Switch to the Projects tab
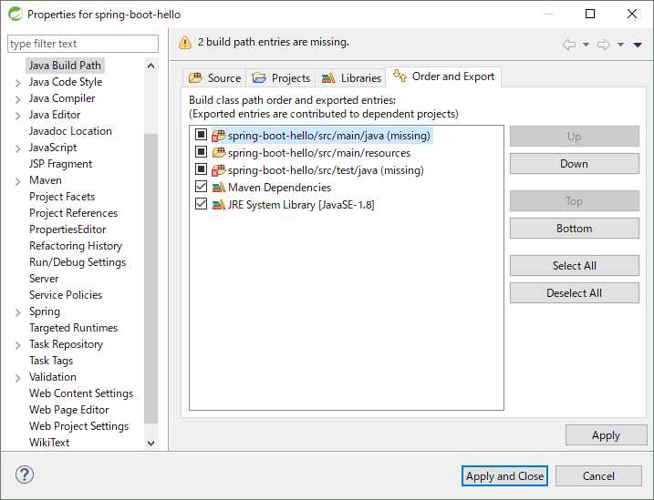 click(281, 77)
